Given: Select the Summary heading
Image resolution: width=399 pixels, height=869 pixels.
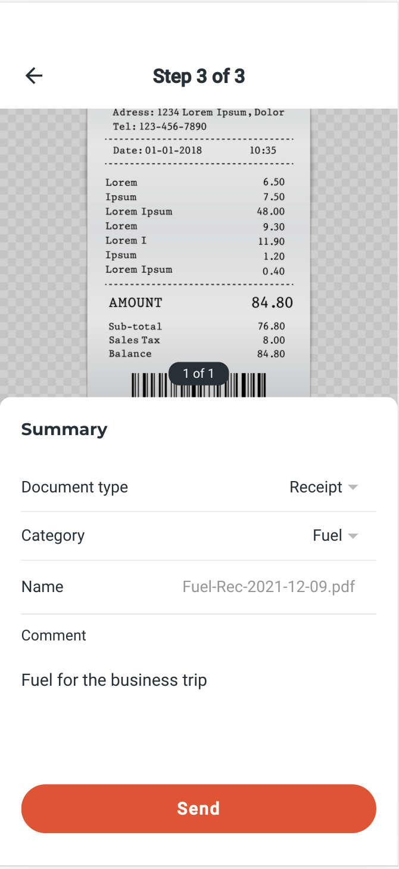Looking at the screenshot, I should point(64,429).
